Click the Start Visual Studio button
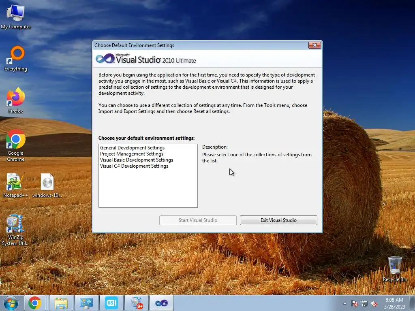 tap(198, 220)
